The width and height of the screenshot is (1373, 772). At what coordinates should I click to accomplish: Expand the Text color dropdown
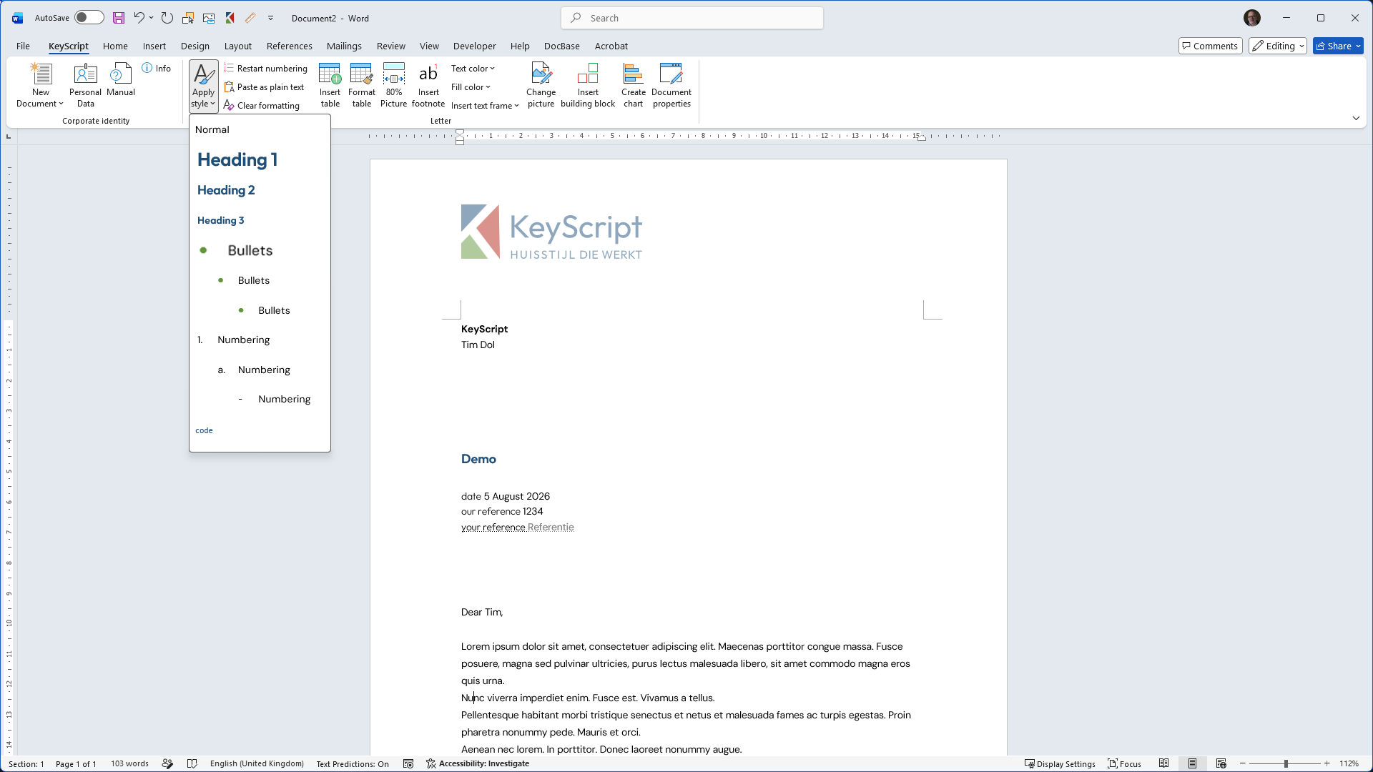(473, 68)
